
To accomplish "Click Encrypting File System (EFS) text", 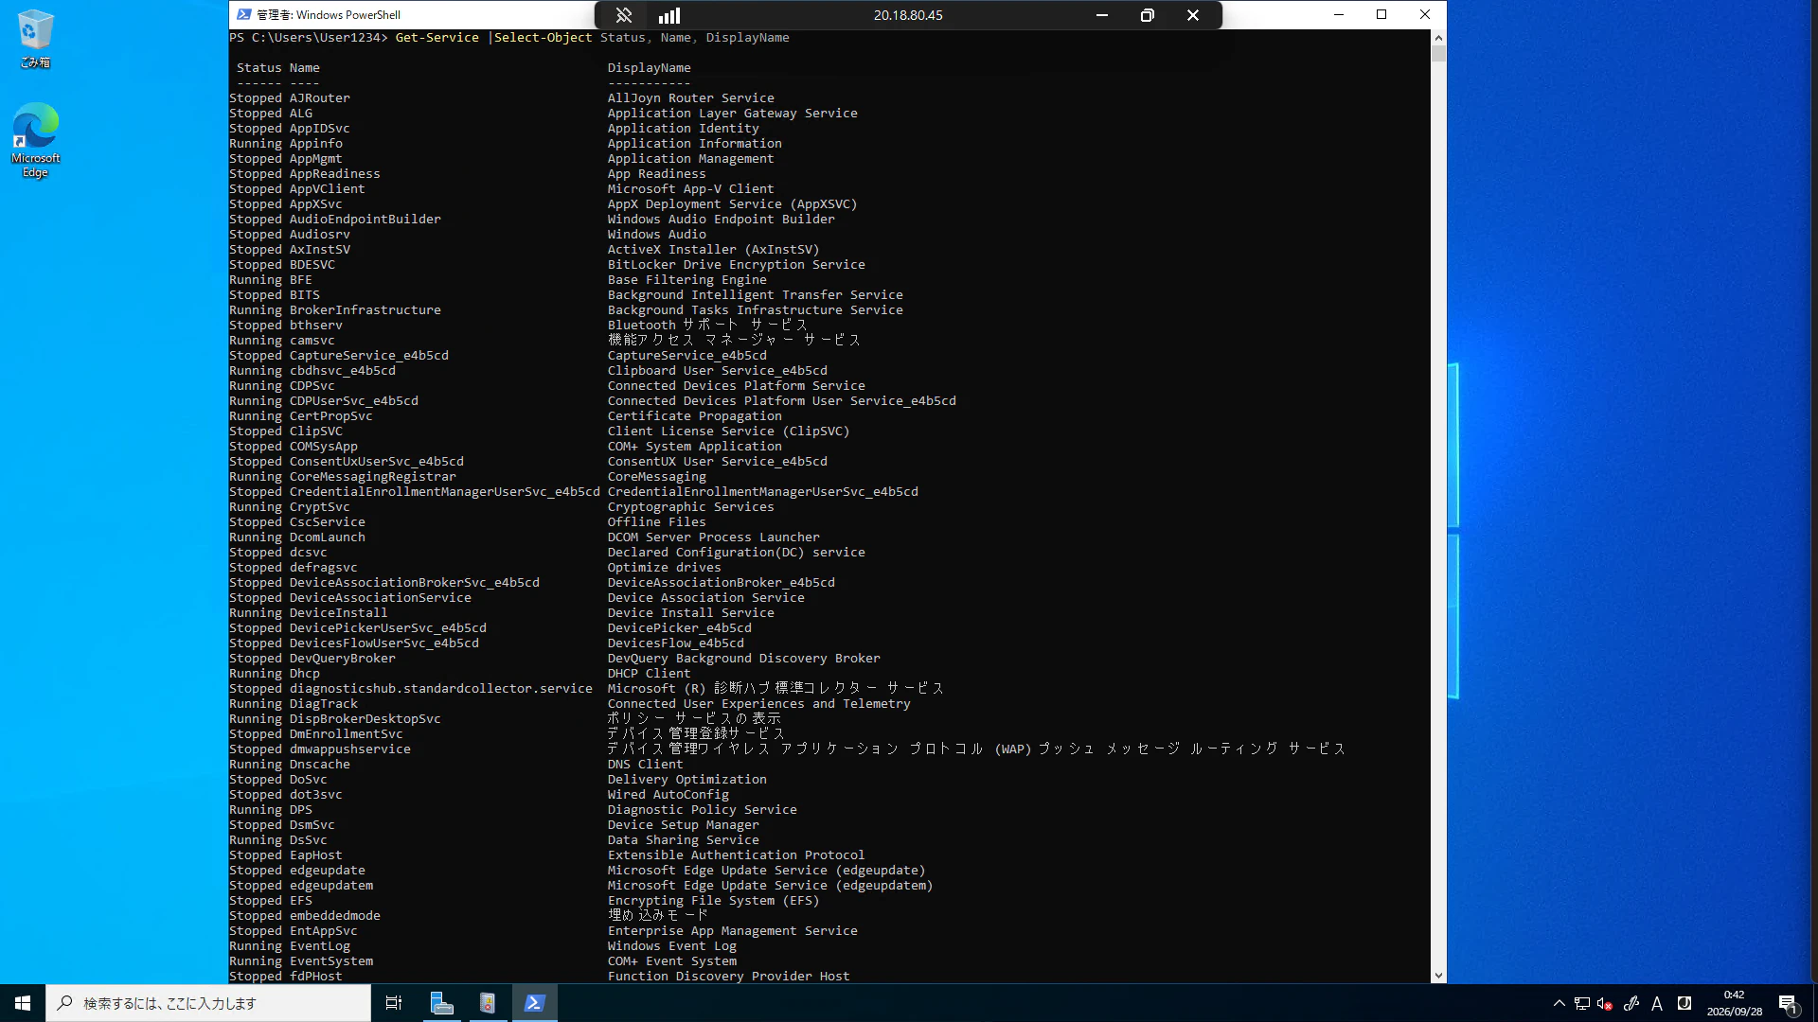I will click(713, 900).
